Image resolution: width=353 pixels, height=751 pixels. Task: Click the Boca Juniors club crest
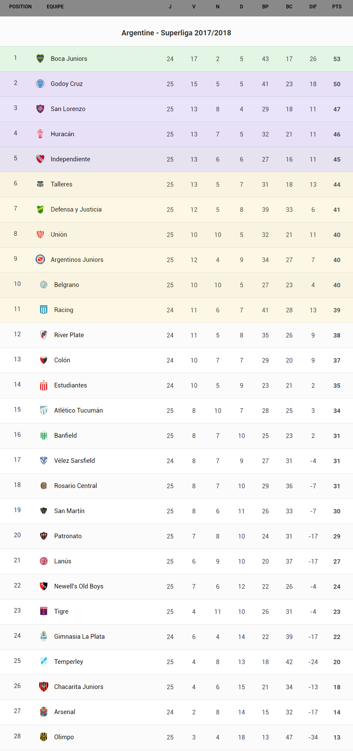click(40, 59)
